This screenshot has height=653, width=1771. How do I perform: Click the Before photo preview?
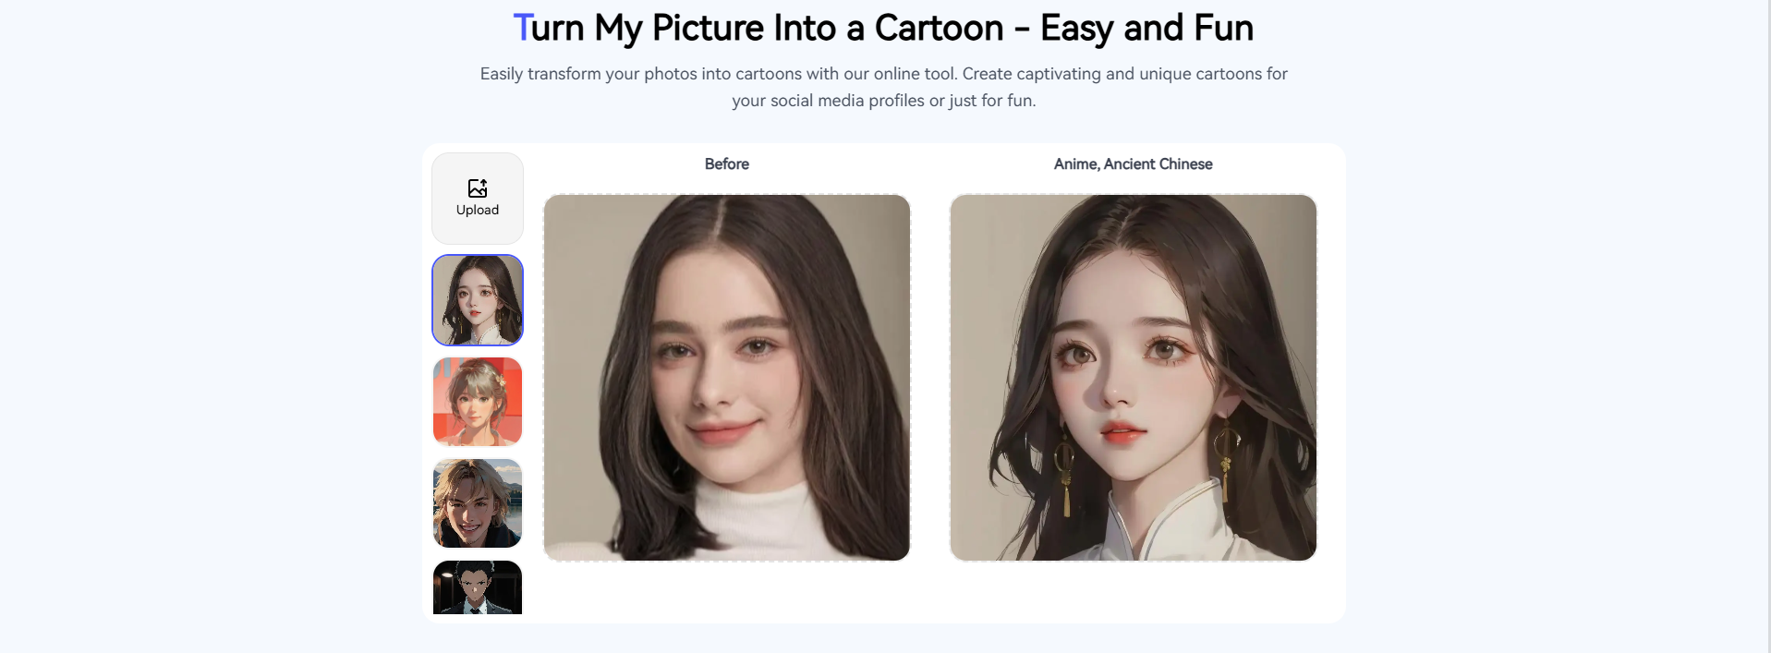(727, 377)
